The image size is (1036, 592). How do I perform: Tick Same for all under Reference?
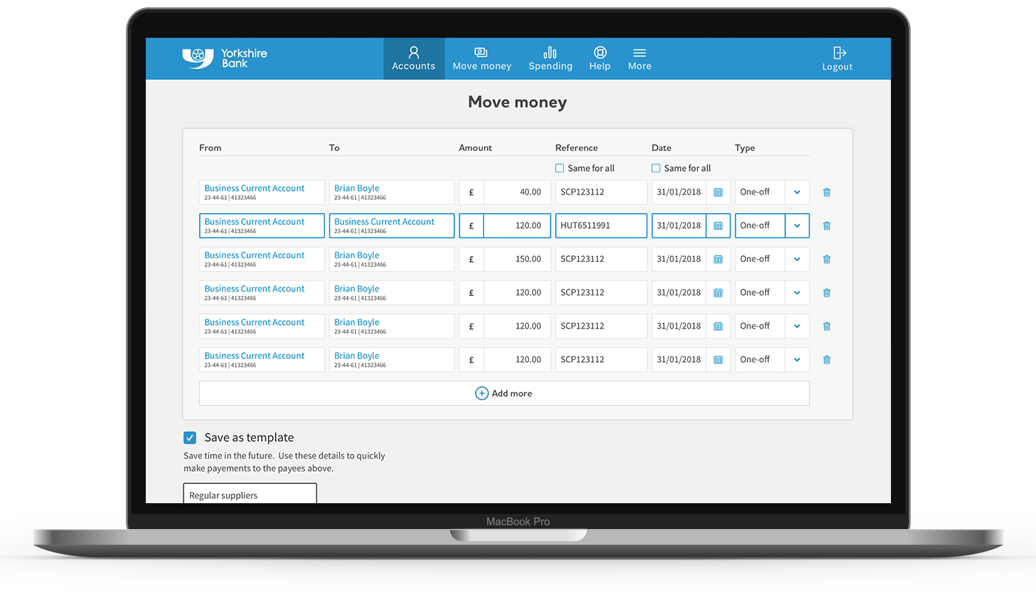click(x=560, y=168)
